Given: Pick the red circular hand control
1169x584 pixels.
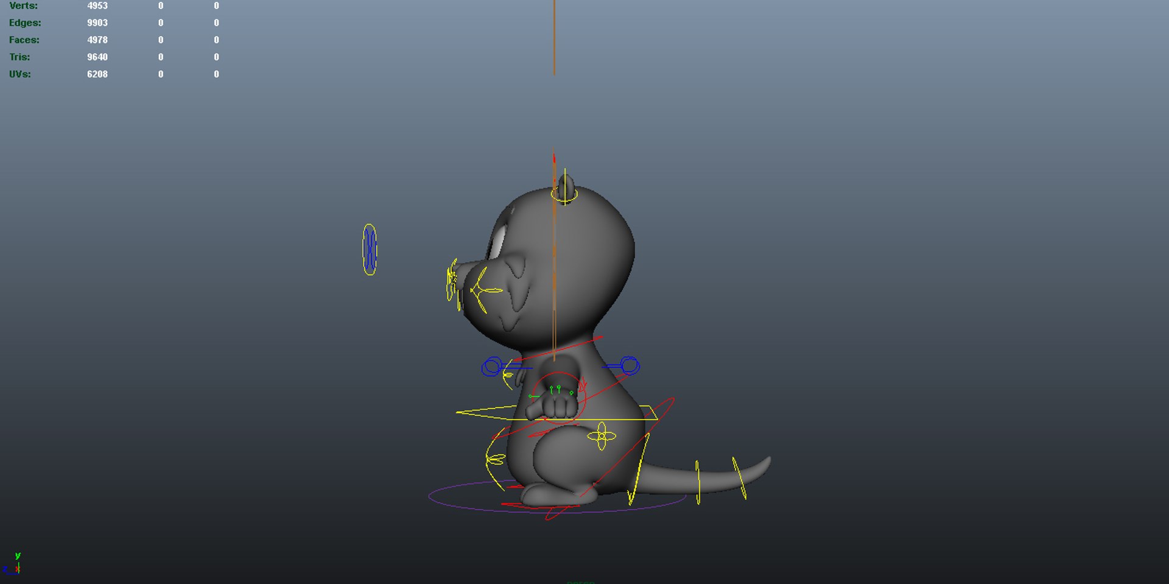Looking at the screenshot, I should [x=559, y=397].
